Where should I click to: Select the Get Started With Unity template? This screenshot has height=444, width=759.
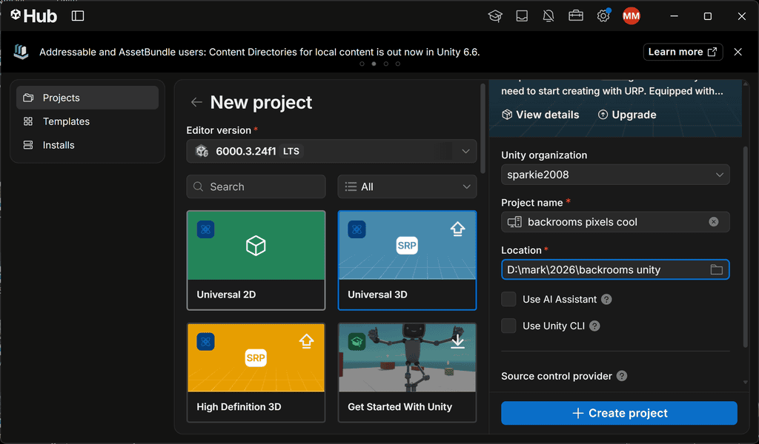click(x=407, y=372)
